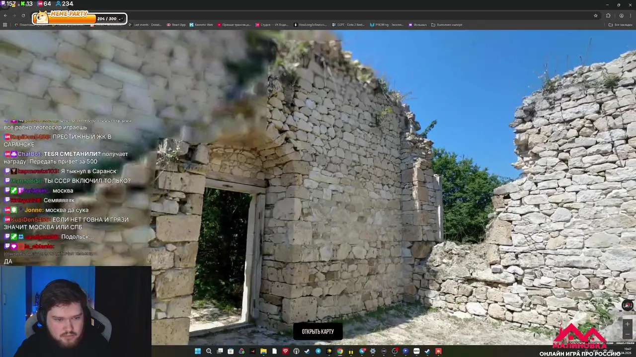Open the gear settings app on taskbar
This screenshot has height=357, width=636.
coord(373,351)
